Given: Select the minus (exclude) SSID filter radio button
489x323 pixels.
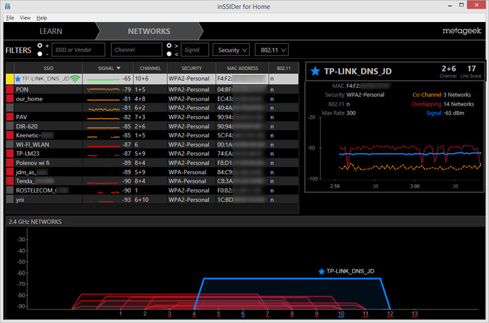Looking at the screenshot, I should point(40,54).
